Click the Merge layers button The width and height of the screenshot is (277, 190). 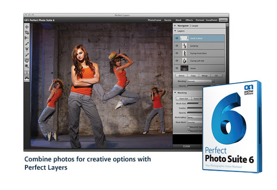pyautogui.click(x=205, y=76)
